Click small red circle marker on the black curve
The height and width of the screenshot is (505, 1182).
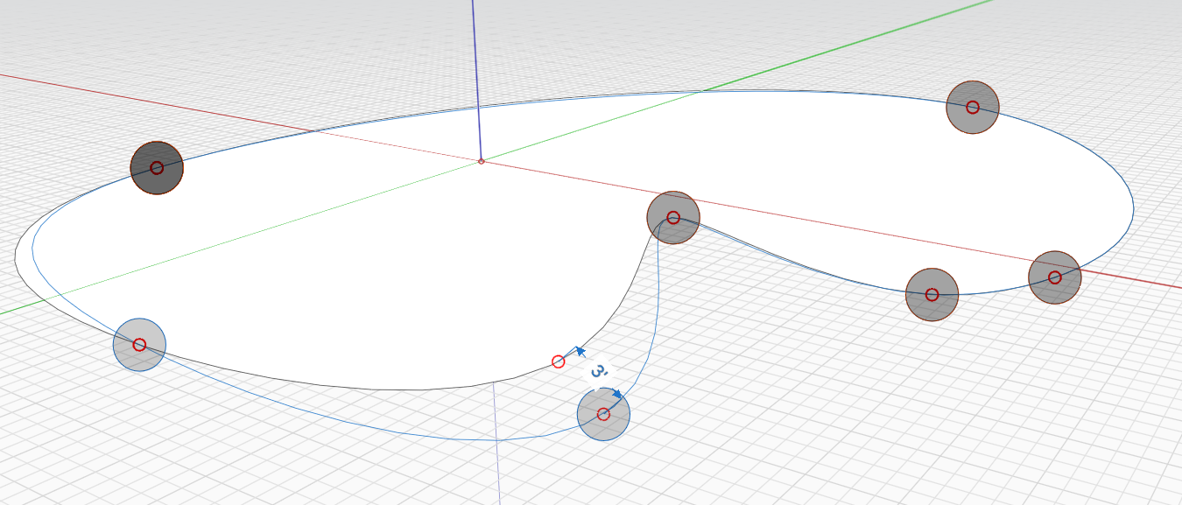click(x=559, y=361)
